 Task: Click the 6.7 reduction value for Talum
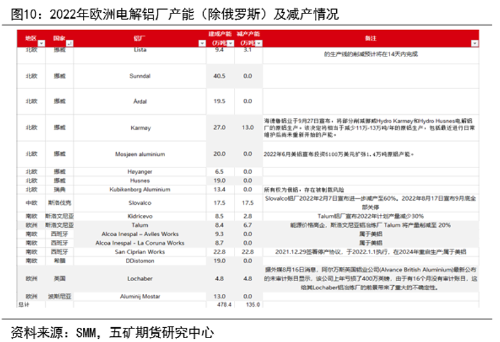(248, 225)
